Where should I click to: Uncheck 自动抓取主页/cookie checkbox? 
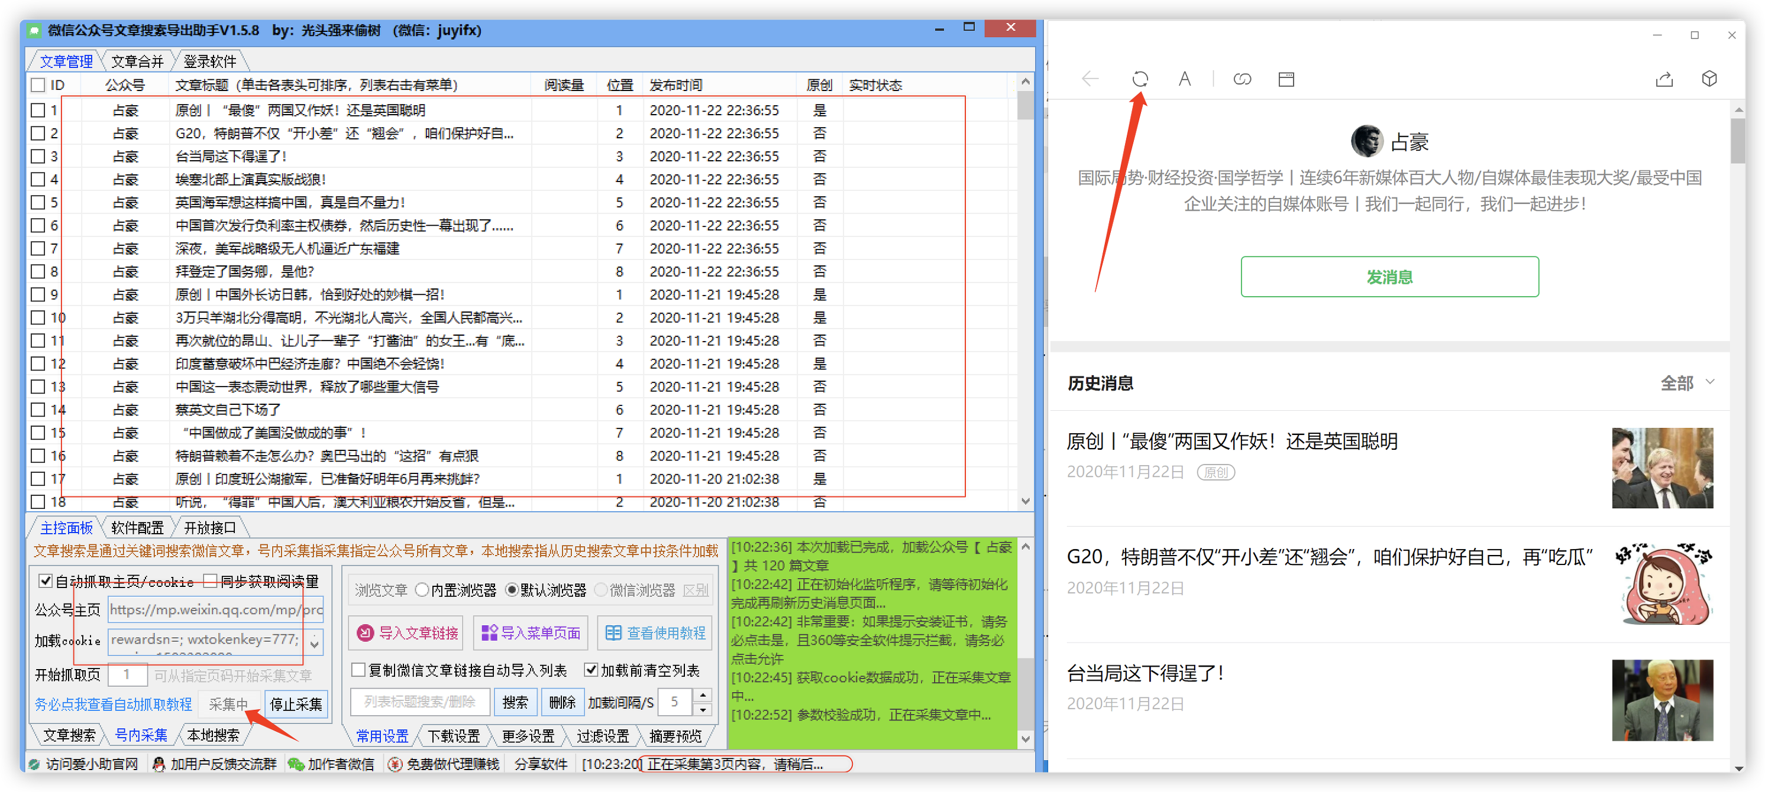tap(45, 581)
